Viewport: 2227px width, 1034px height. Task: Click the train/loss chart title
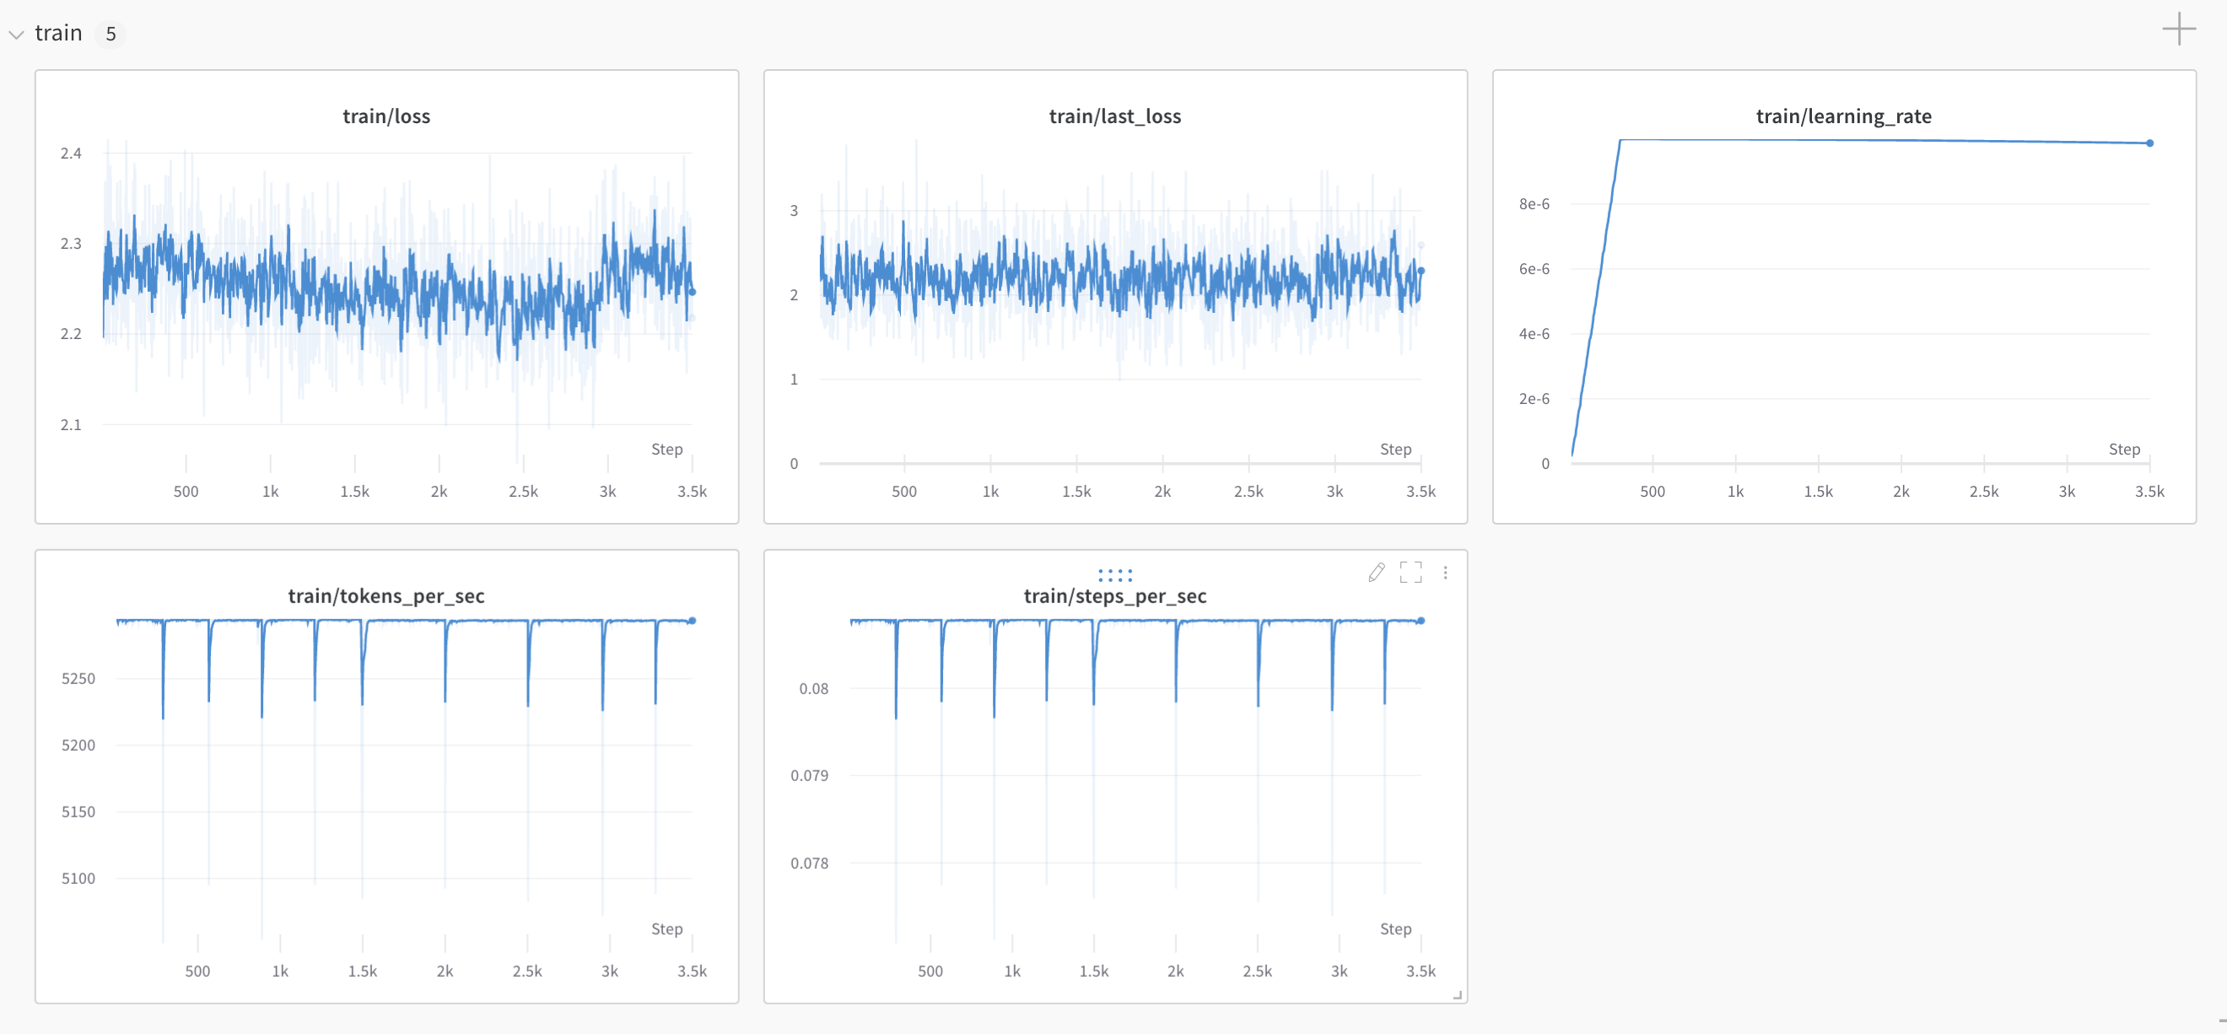(386, 116)
